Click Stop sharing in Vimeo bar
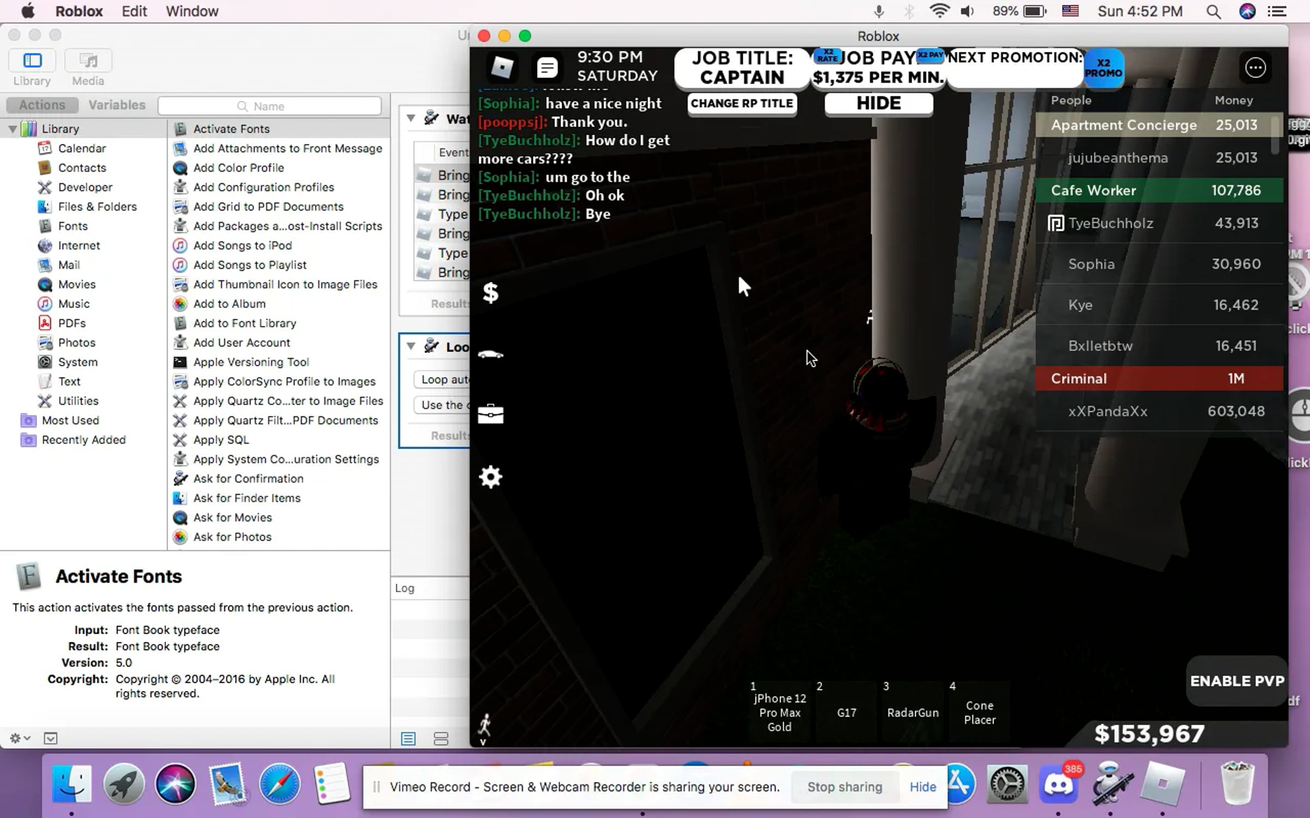1310x818 pixels. (844, 787)
